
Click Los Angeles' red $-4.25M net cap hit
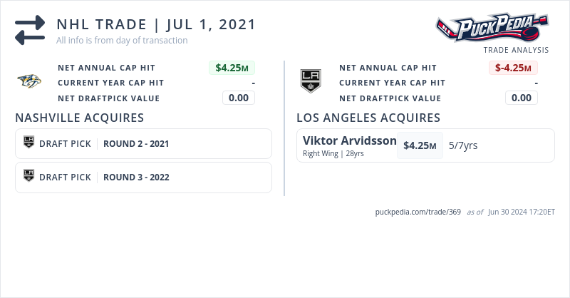point(513,68)
